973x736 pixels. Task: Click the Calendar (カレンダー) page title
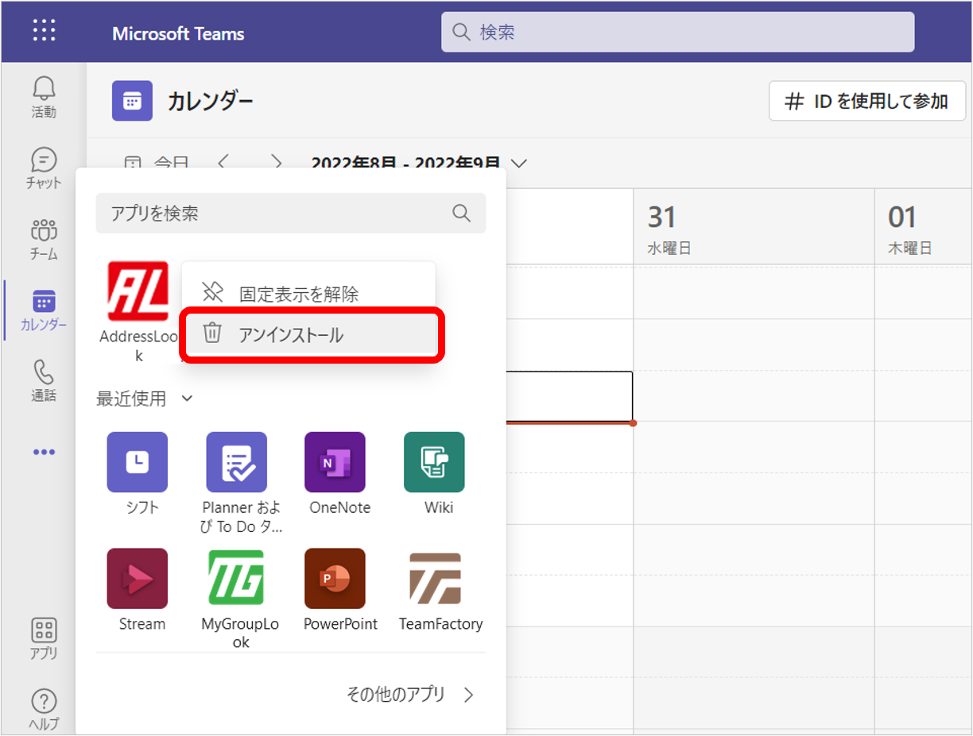211,102
